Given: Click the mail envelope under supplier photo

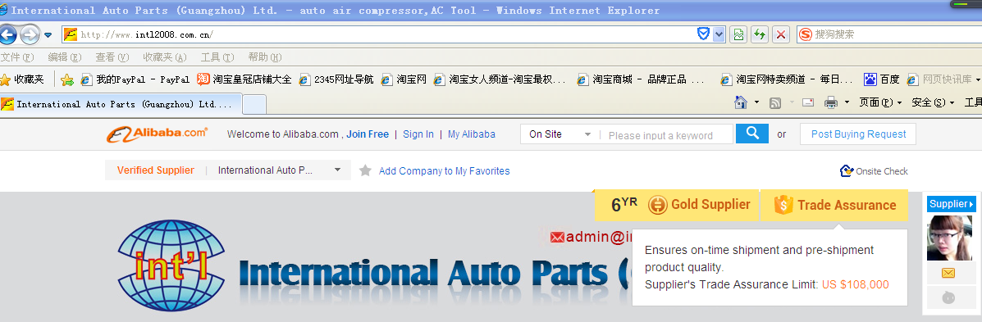Looking at the screenshot, I should (x=948, y=273).
